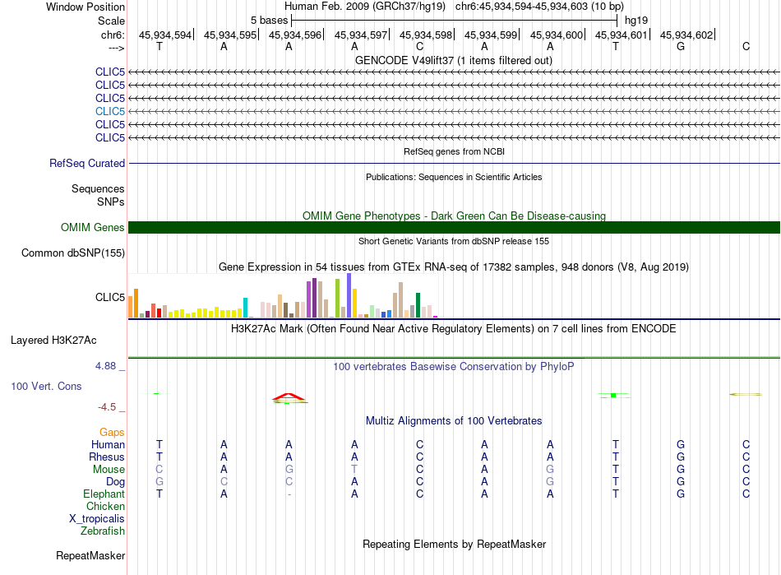
Task: Click the ---> sequence direction arrow label
Action: [x=117, y=48]
